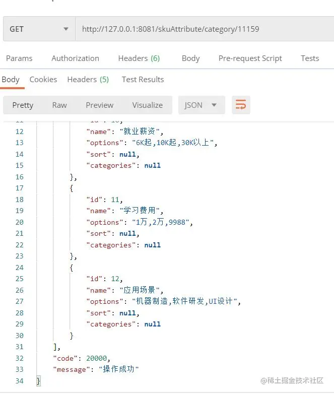Switch to Raw view
Image resolution: width=334 pixels, height=395 pixels.
pyautogui.click(x=59, y=105)
